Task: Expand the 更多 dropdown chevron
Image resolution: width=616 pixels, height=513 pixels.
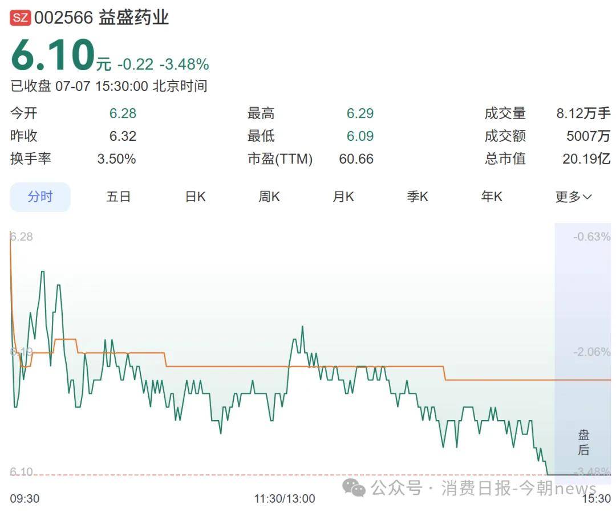Action: [x=587, y=197]
